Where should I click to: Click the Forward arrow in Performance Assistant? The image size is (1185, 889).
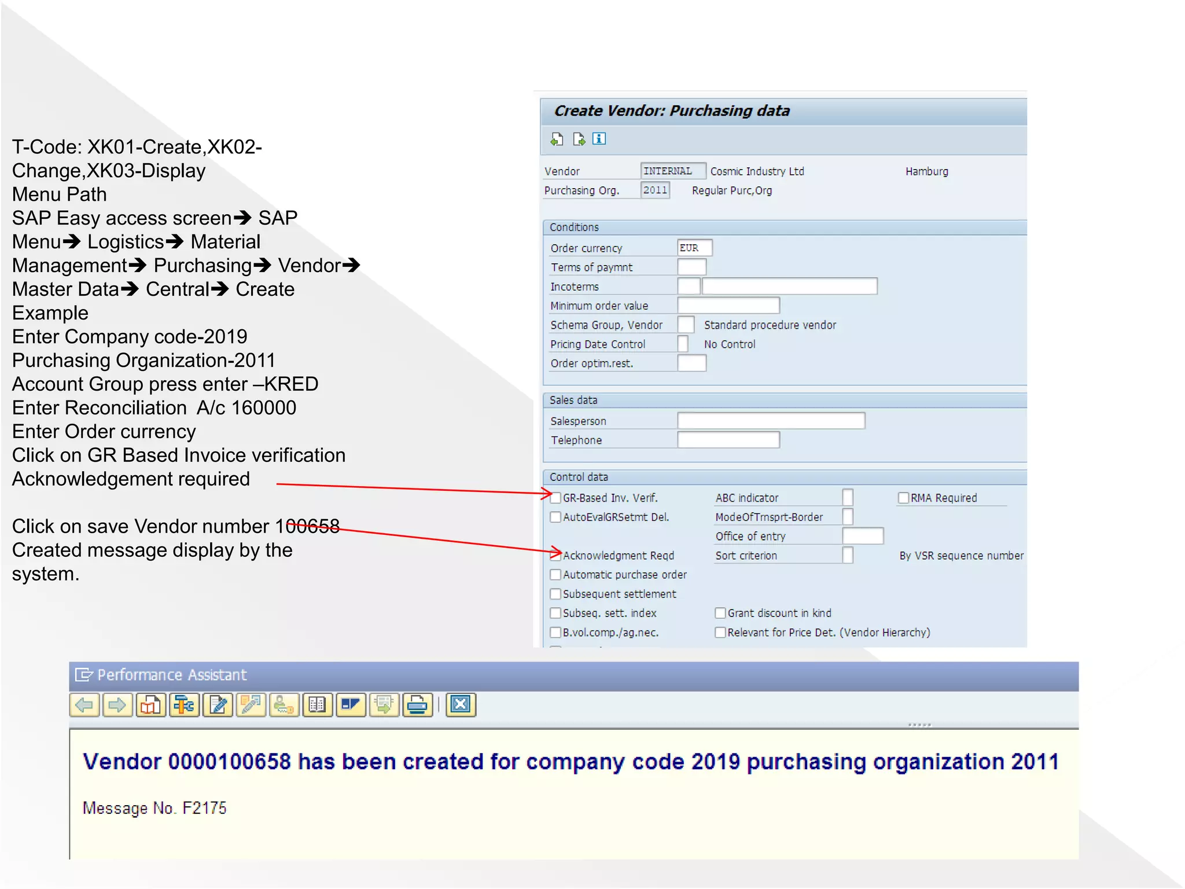[117, 705]
